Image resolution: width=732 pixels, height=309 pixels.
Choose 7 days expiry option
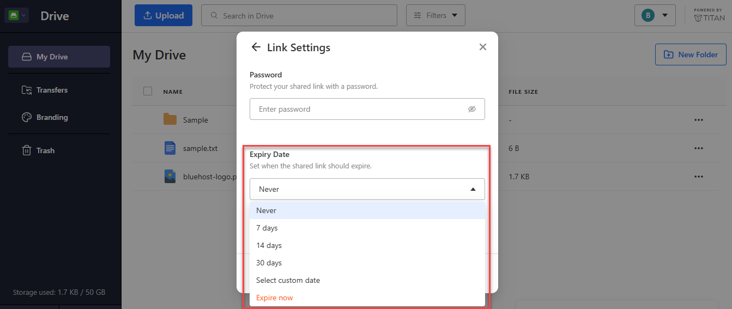pos(367,228)
